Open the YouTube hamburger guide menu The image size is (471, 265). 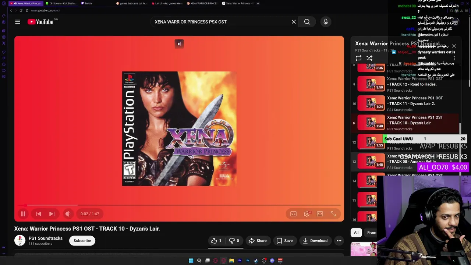[x=17, y=22]
